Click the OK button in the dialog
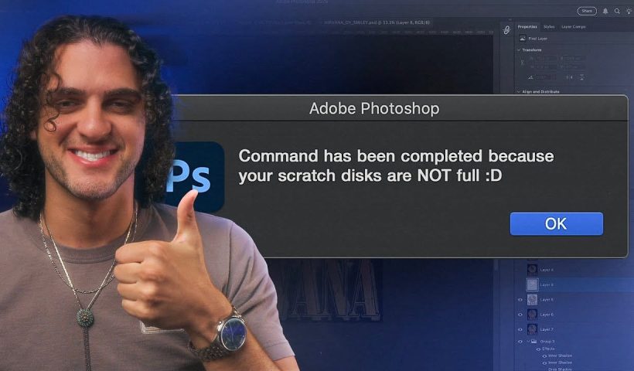The height and width of the screenshot is (371, 634). pos(557,223)
